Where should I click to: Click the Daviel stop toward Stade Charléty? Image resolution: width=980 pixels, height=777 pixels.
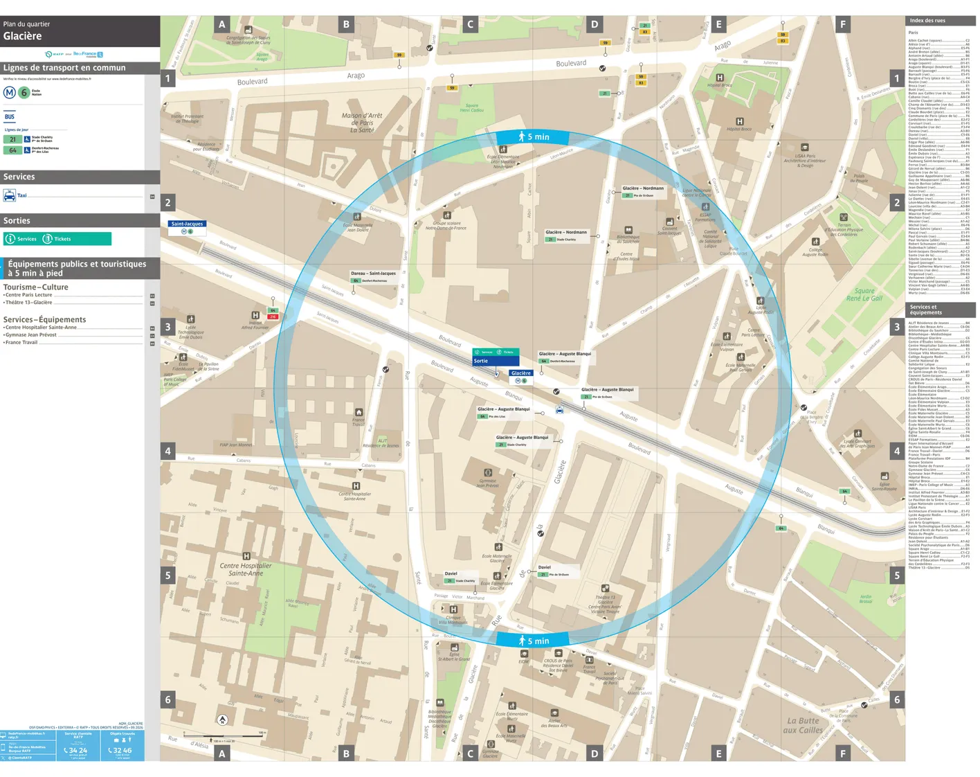pyautogui.click(x=460, y=577)
